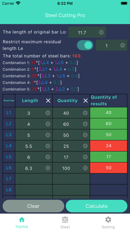
Task: Select the empty L8 quantity field
Action: (71, 190)
